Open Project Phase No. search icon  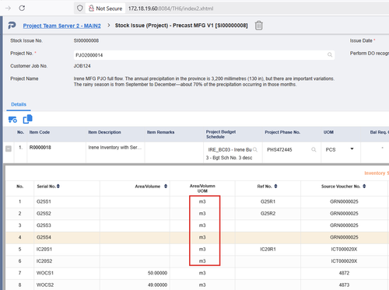point(314,149)
